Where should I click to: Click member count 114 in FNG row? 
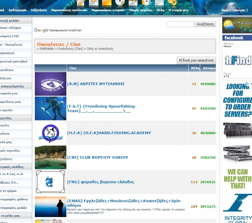[194, 182]
